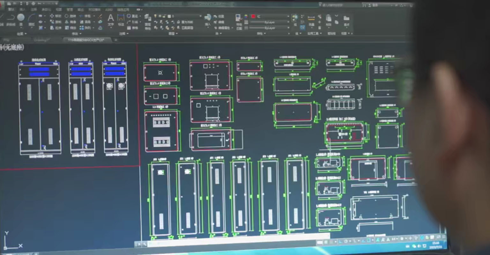Select the Arc (圆弧) draw tool

click(x=32, y=20)
